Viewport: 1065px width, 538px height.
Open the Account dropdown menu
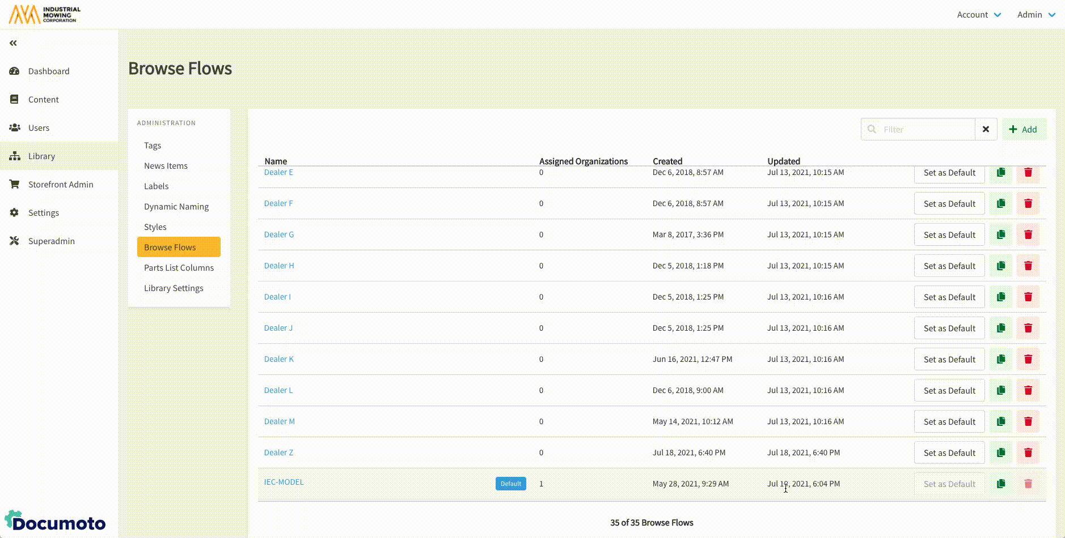click(978, 15)
